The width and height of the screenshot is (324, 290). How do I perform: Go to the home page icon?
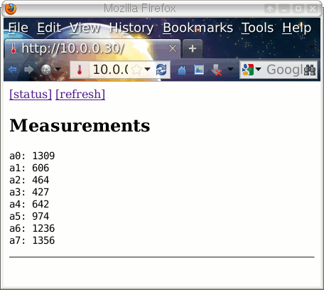[182, 70]
